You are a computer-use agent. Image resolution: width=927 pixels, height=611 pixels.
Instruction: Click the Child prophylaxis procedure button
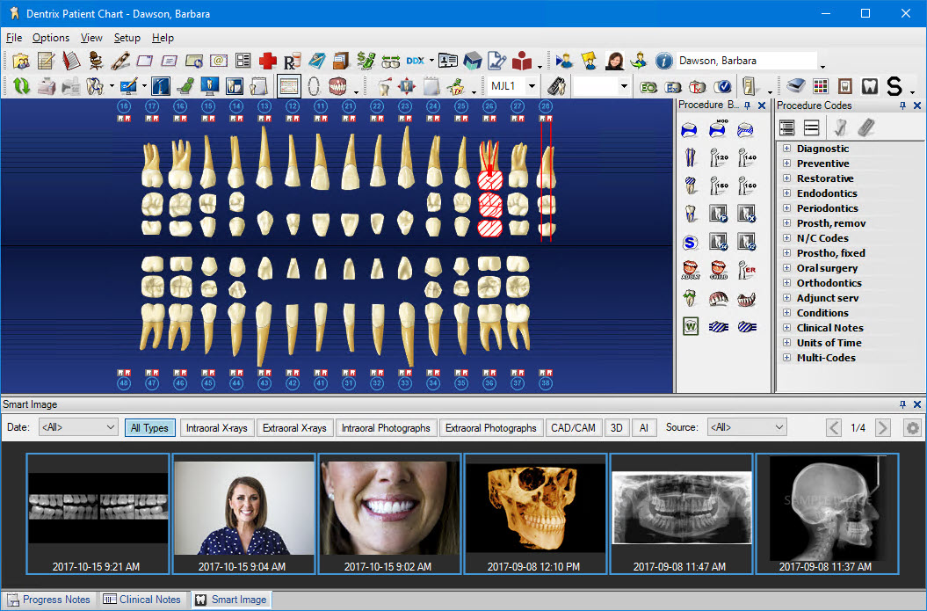(718, 270)
